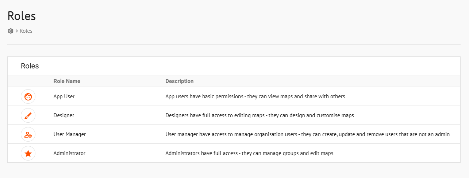Image resolution: width=469 pixels, height=178 pixels.
Task: Click the Designer paintbrush icon
Action: click(x=28, y=115)
